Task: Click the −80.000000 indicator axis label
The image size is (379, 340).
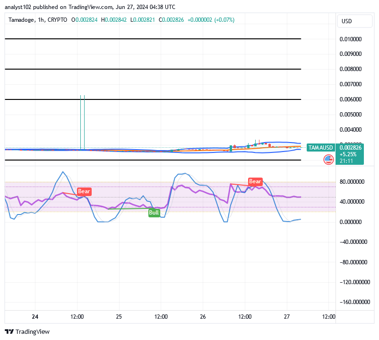Action: point(353,262)
